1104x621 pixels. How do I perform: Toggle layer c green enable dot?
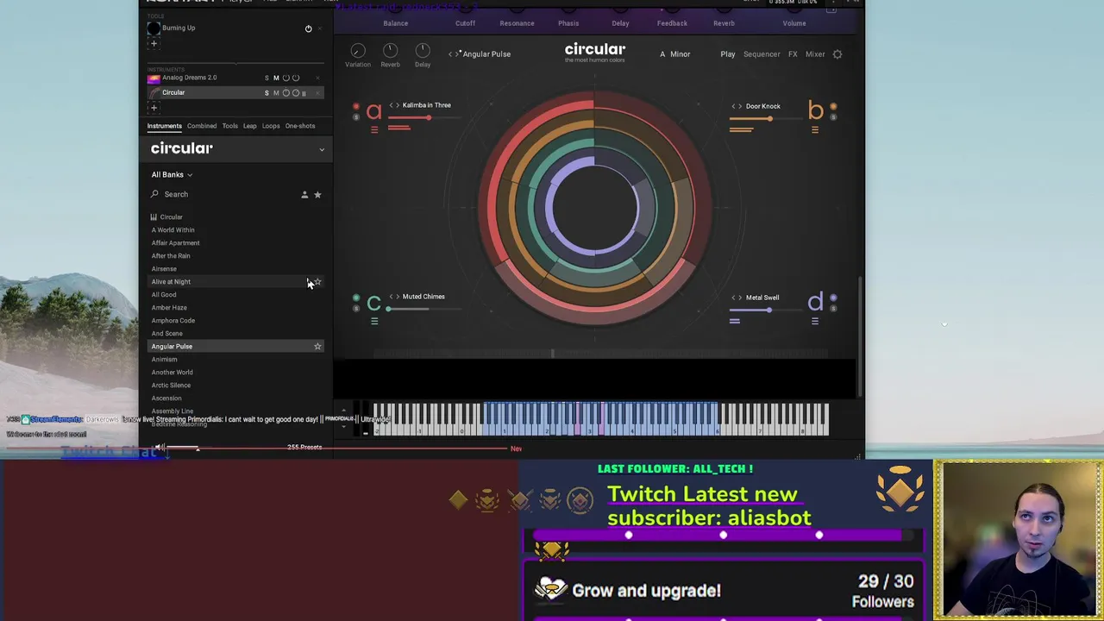(x=356, y=298)
